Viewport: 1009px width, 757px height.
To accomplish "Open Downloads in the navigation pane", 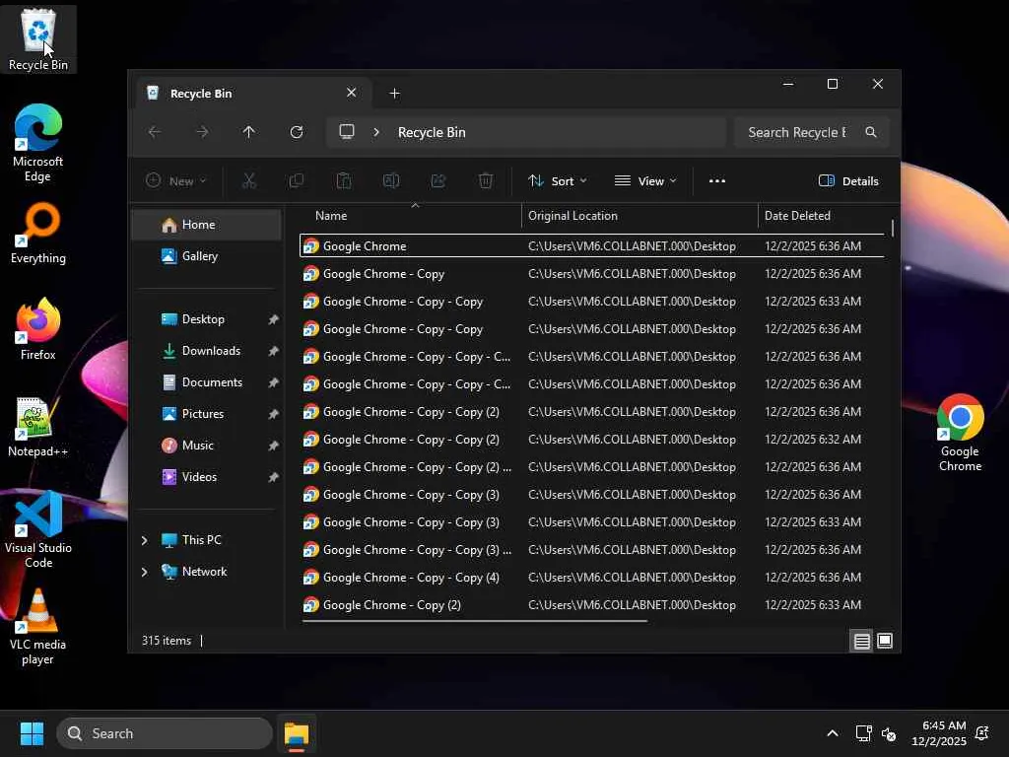I will coord(206,351).
